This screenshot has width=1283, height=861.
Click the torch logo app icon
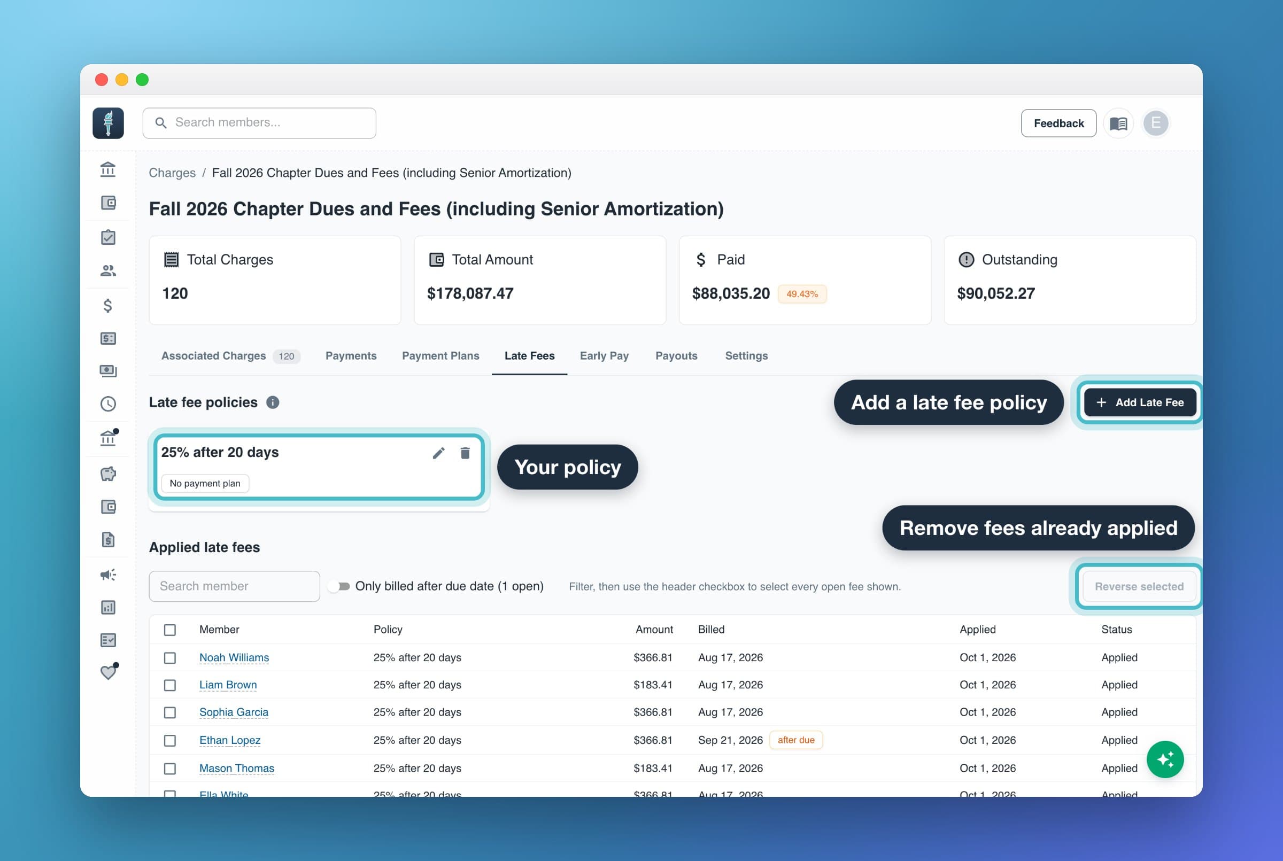[108, 123]
